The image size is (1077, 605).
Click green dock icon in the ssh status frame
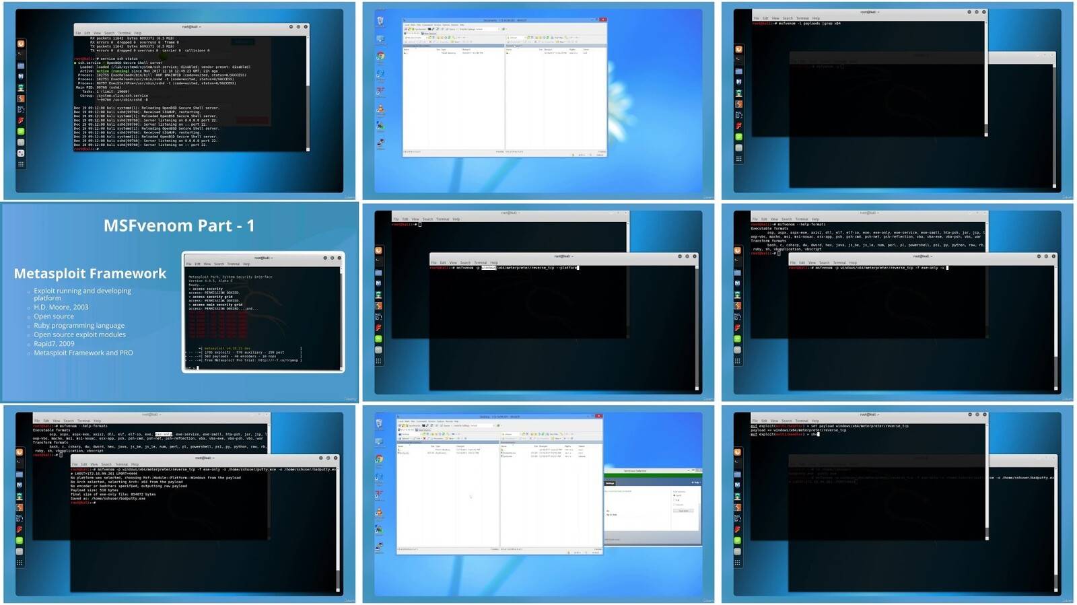(21, 131)
